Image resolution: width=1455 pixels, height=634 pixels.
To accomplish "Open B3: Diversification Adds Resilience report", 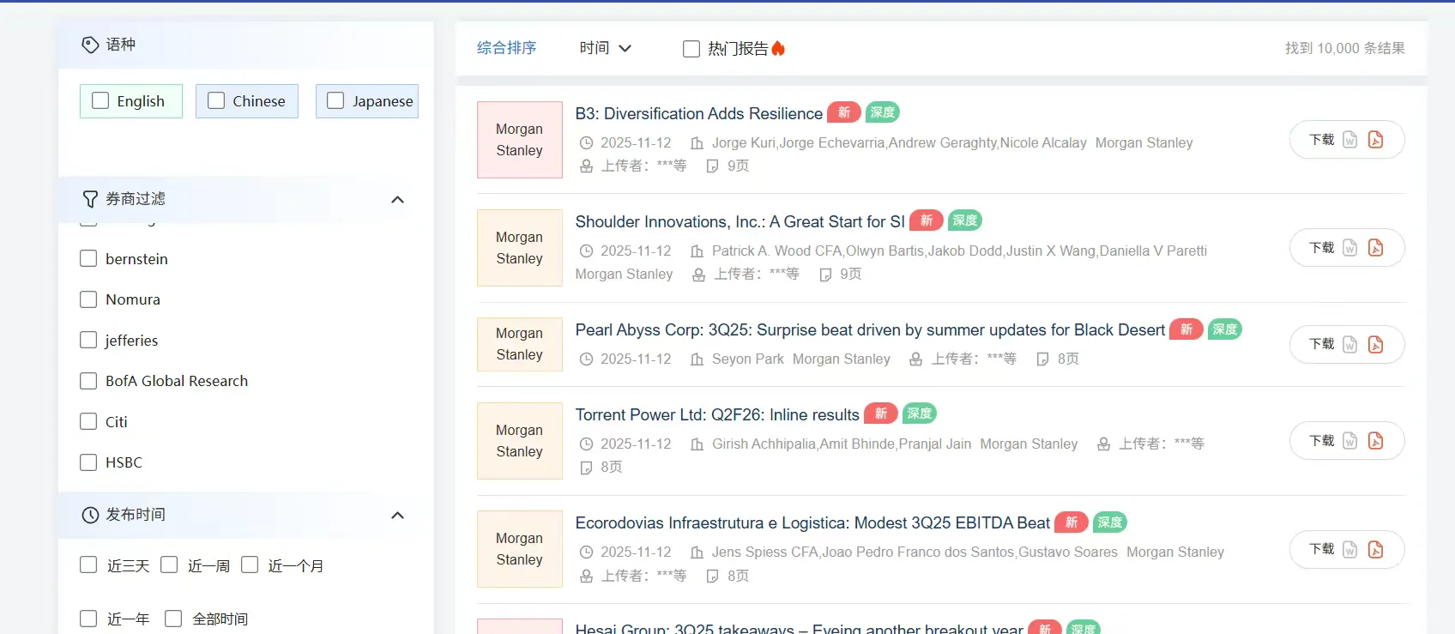I will [699, 113].
